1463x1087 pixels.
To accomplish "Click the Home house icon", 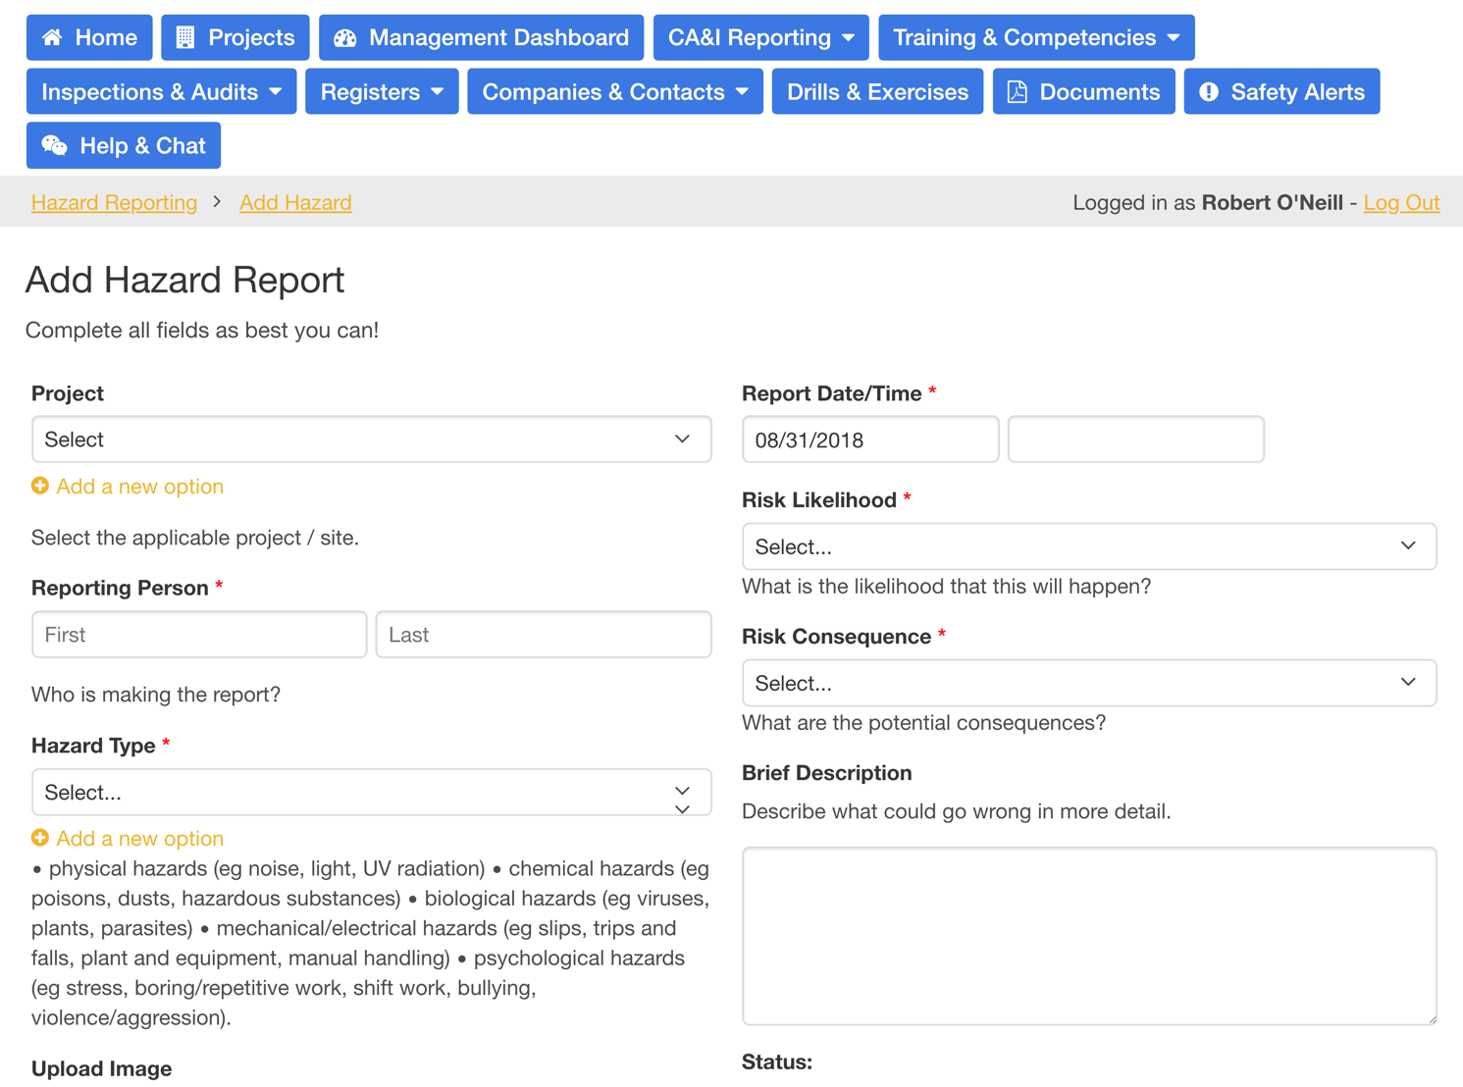I will click(53, 37).
